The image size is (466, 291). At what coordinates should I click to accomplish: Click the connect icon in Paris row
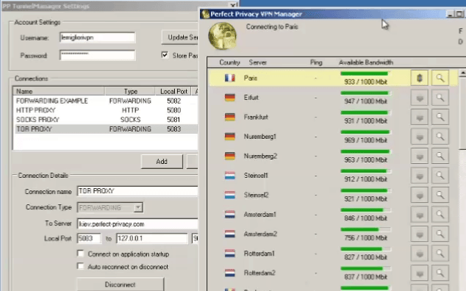coord(420,78)
